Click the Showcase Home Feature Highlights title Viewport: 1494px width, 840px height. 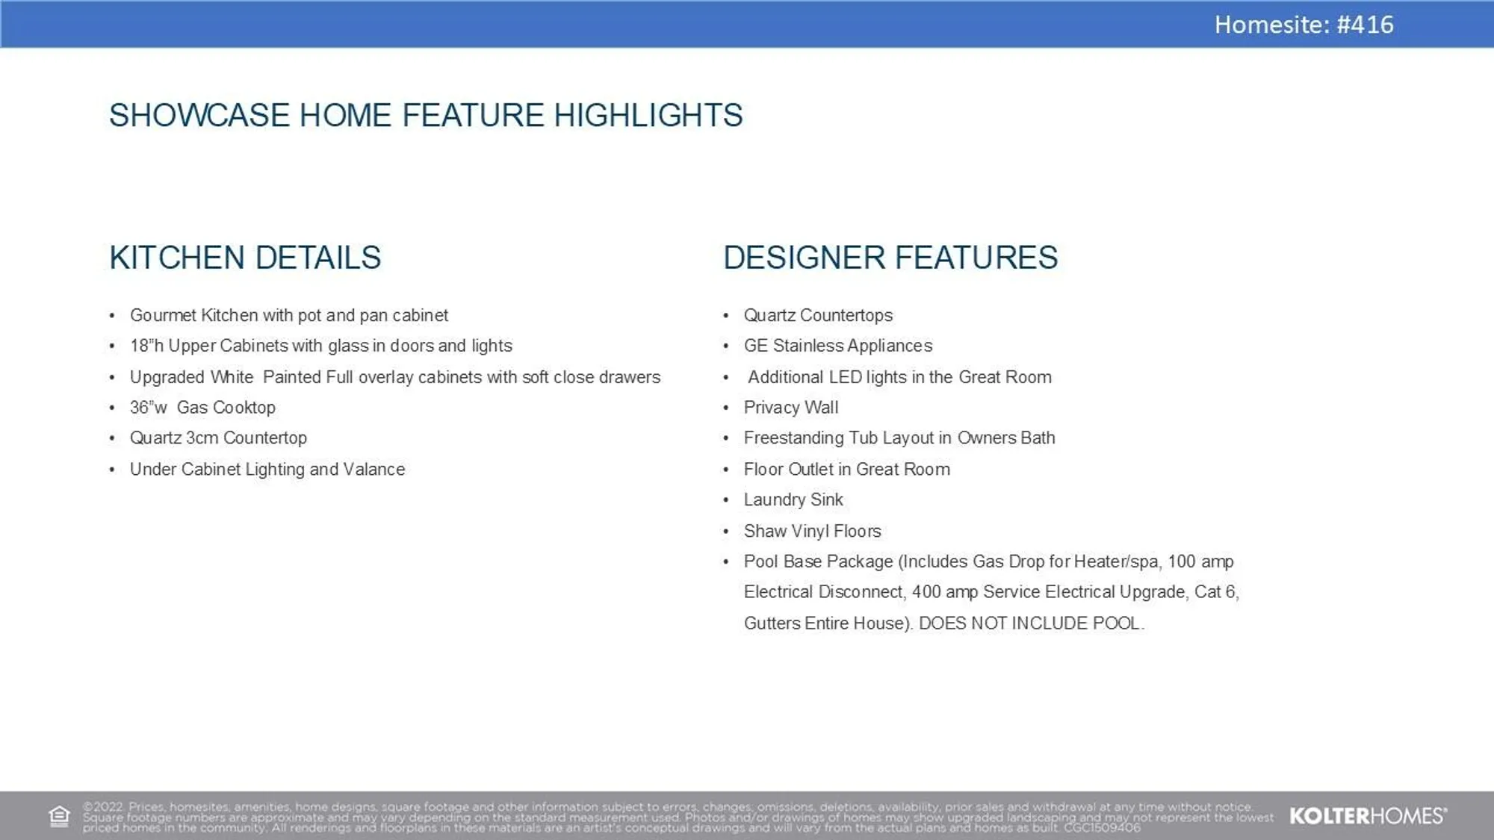[x=426, y=116]
